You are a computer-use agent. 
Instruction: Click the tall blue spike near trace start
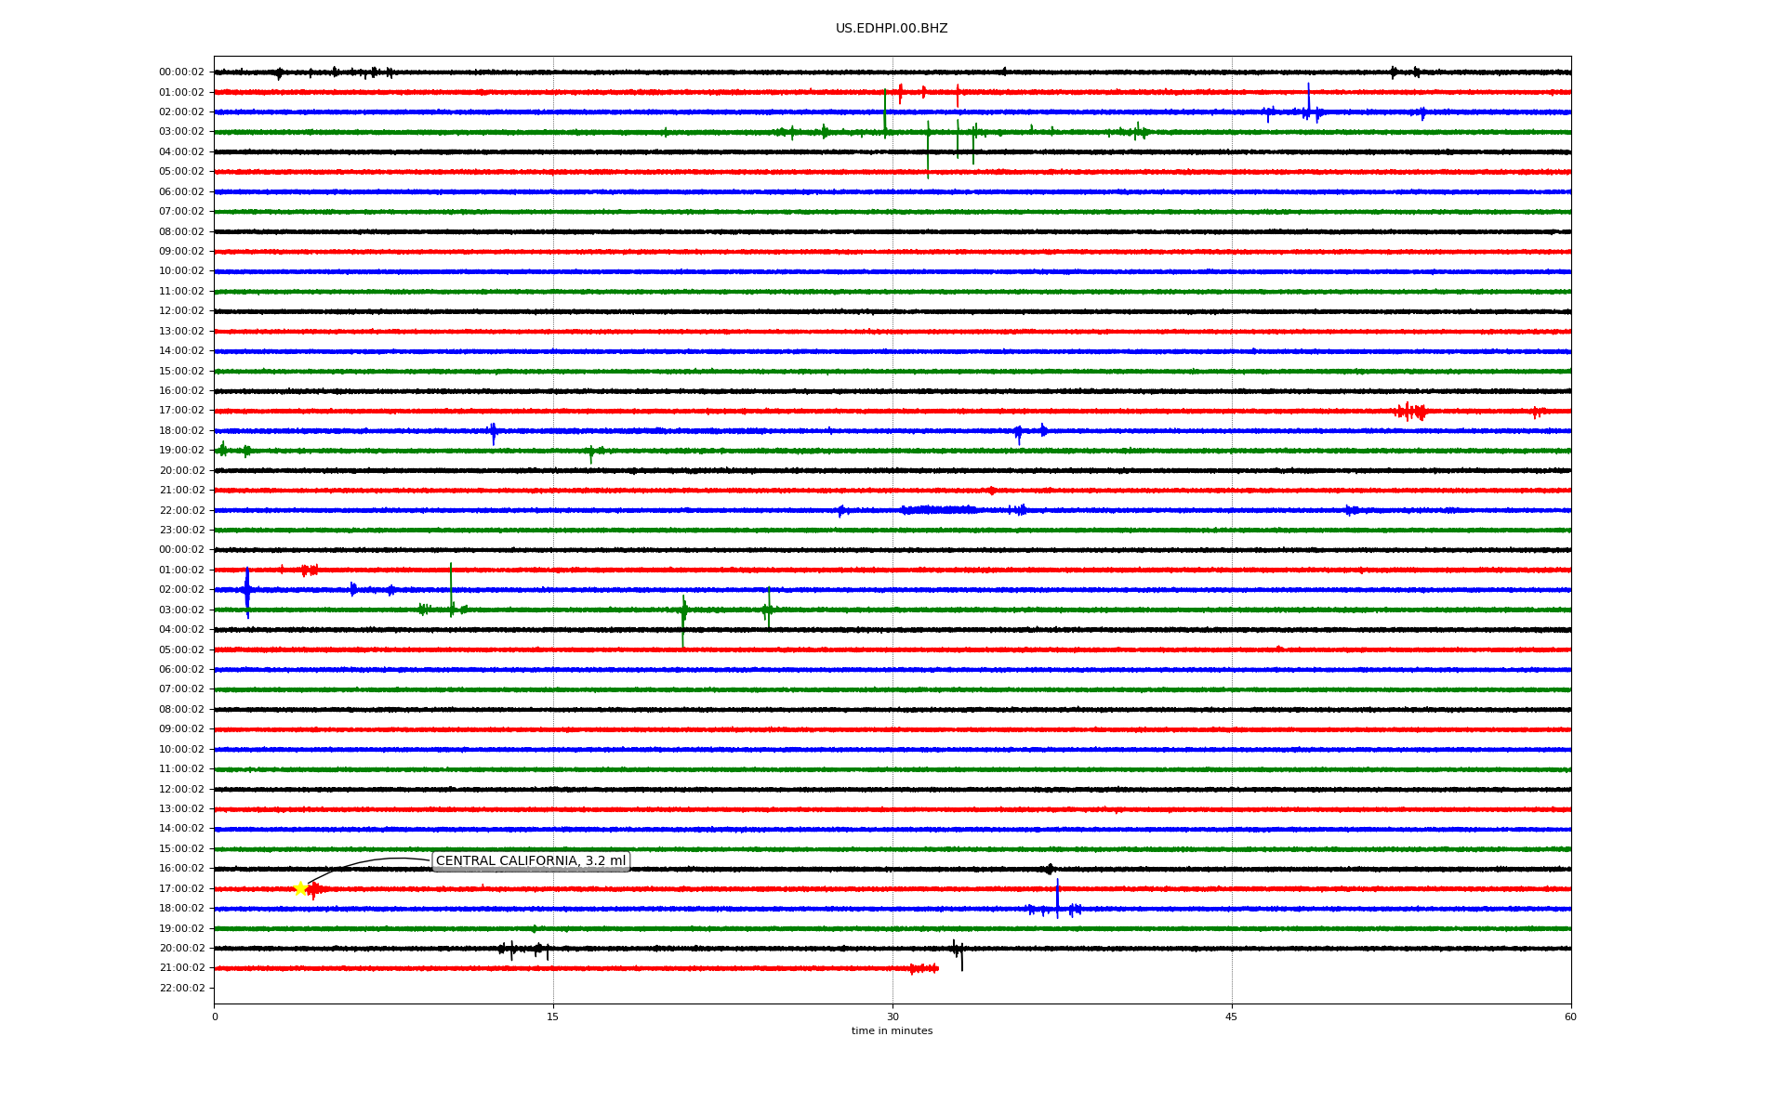[x=247, y=591]
